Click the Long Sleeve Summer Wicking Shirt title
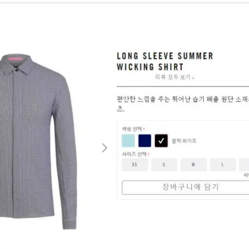 (x=165, y=61)
